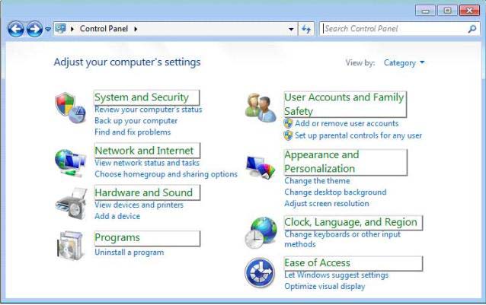Minimize the Control Panel window

click(x=425, y=11)
